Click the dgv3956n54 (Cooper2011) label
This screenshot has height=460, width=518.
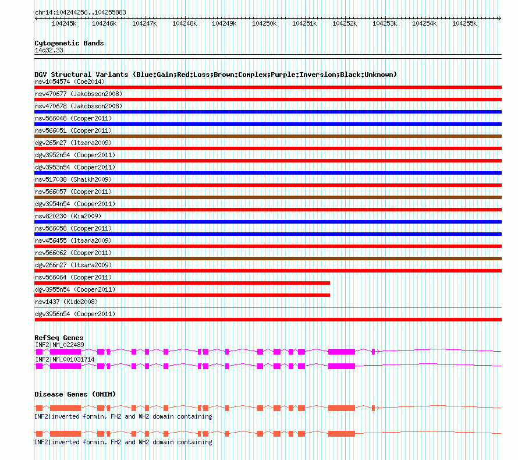point(75,314)
